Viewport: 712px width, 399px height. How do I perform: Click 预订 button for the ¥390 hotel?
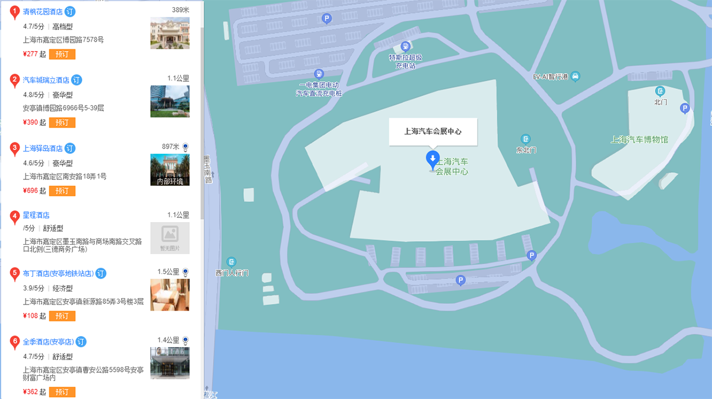click(62, 122)
